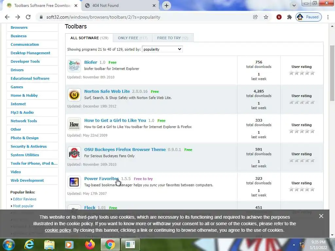The width and height of the screenshot is (335, 251).
Task: Switch to the 404 Not Found tab
Action: pyautogui.click(x=120, y=6)
